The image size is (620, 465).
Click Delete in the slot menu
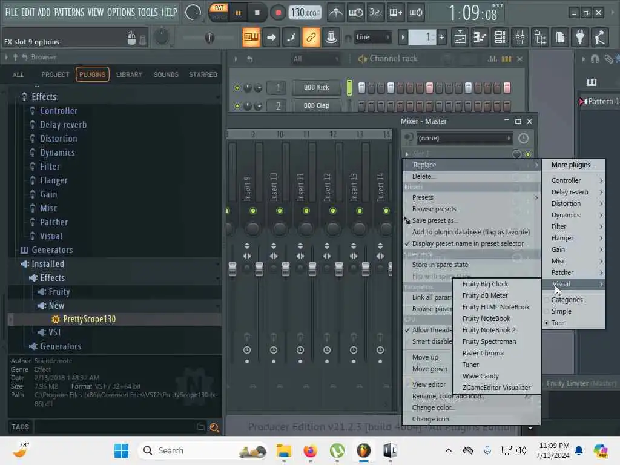[471, 176]
